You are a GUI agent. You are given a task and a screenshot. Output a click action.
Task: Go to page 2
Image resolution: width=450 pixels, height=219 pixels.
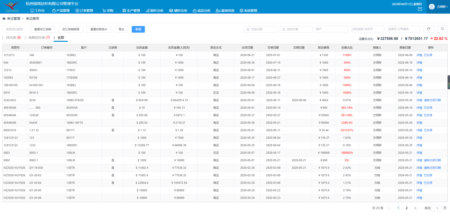(x=407, y=208)
